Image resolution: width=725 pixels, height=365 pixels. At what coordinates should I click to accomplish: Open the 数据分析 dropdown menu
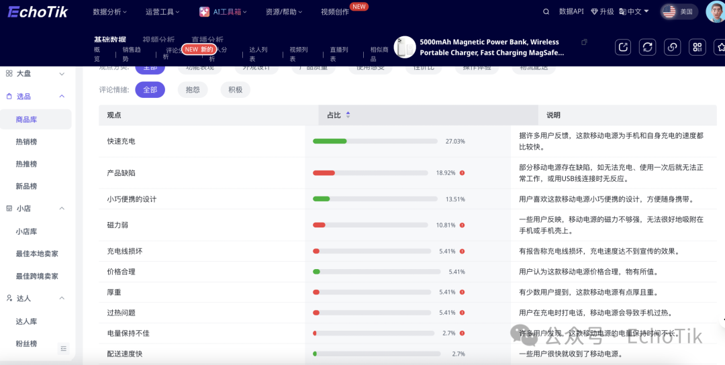pos(109,12)
